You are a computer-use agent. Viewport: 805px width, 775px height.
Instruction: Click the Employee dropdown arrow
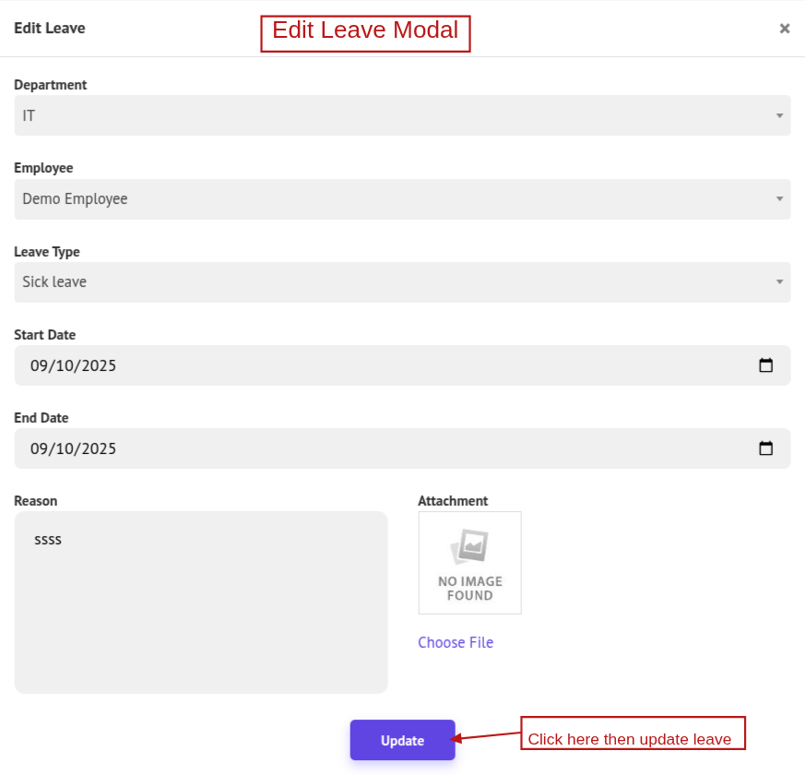779,199
